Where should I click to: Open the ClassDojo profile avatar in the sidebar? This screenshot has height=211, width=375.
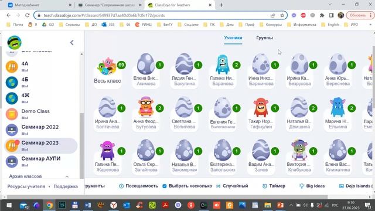point(14,42)
